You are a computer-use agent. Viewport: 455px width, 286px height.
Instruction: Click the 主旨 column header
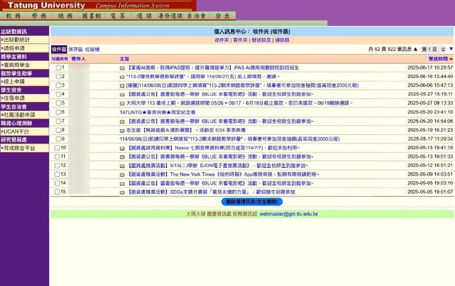(124, 59)
